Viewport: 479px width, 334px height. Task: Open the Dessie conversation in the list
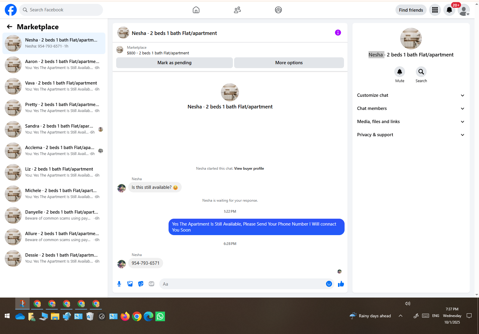pyautogui.click(x=54, y=258)
